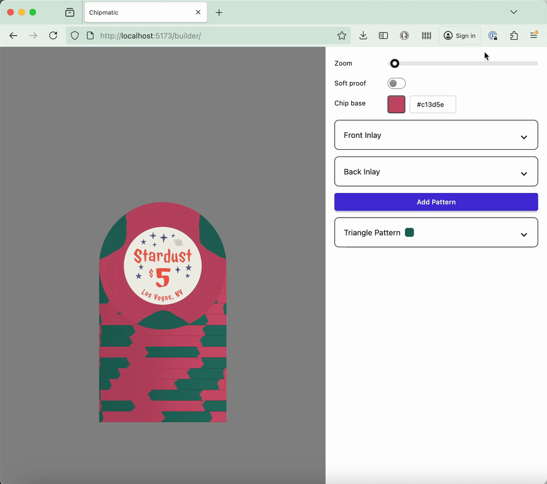Open the extensions puzzle piece menu

514,36
